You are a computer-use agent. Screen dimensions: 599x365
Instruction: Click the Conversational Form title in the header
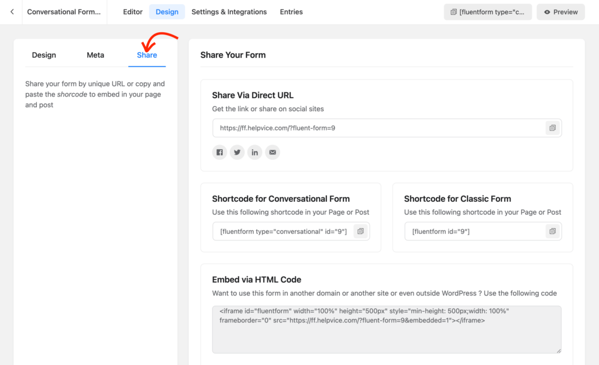(64, 11)
